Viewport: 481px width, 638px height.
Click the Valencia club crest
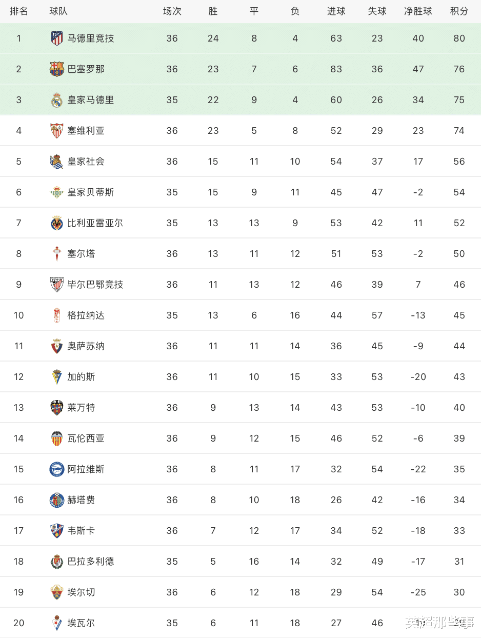(56, 438)
